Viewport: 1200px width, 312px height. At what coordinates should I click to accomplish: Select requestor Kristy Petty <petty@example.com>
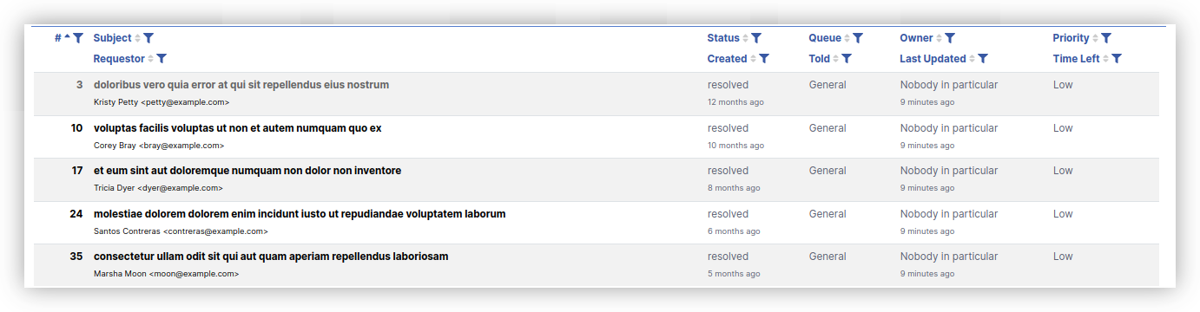tap(162, 102)
